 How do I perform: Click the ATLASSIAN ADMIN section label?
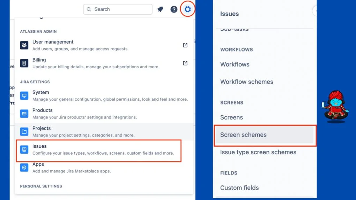coord(38,31)
